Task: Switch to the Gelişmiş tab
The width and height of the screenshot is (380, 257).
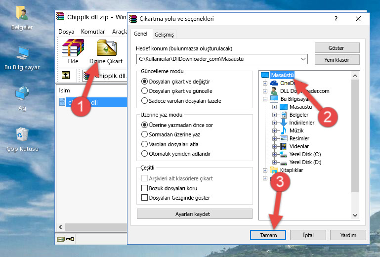Action: tap(165, 35)
